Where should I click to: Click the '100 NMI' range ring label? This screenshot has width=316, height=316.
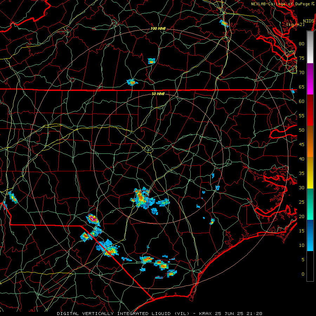(158, 29)
